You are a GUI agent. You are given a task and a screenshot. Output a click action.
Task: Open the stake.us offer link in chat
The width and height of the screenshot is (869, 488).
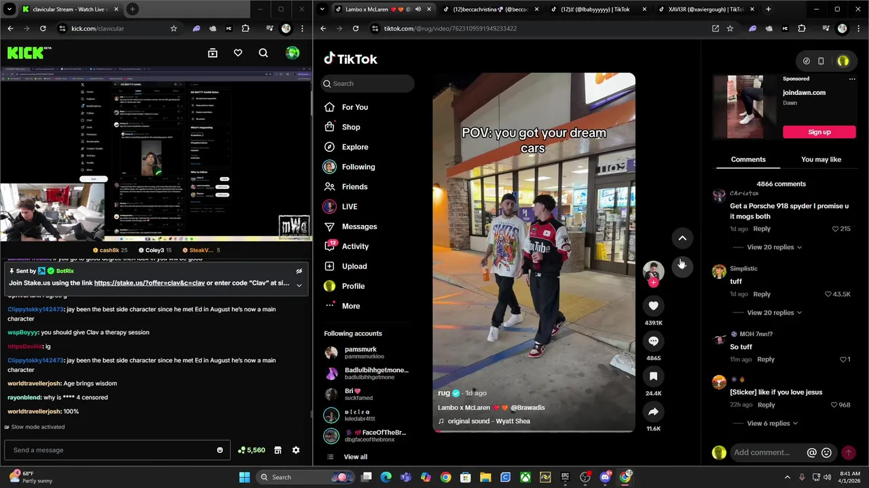149,283
